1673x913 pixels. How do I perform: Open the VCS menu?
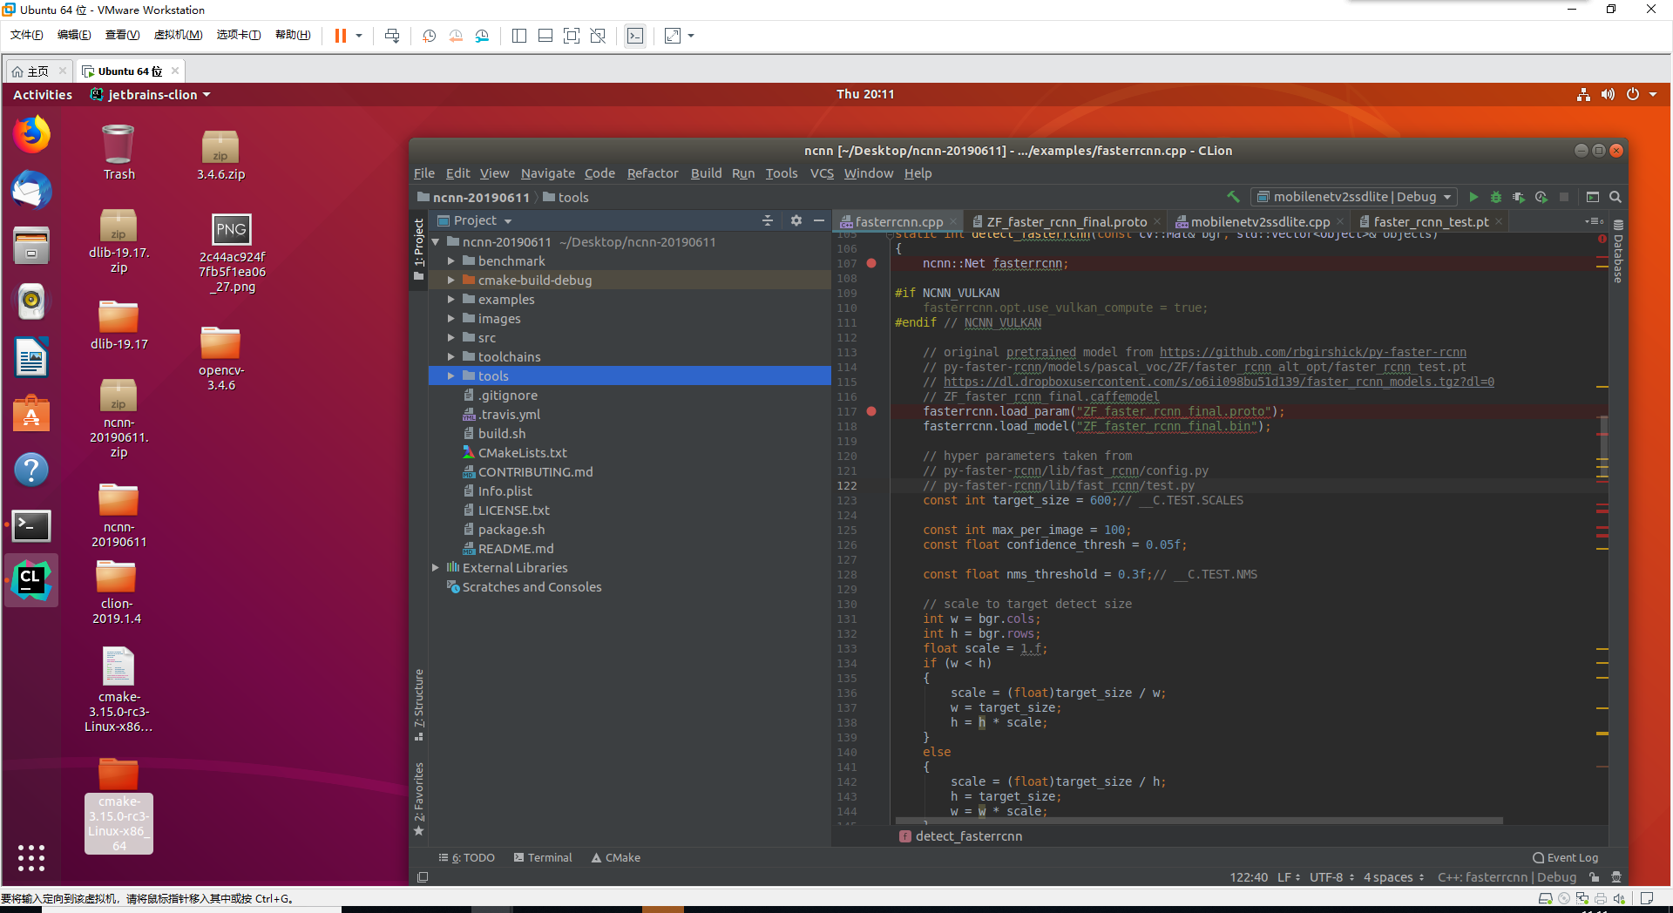[821, 173]
